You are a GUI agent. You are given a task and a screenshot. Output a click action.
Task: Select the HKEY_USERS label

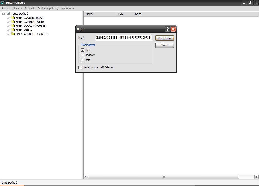click(24, 30)
